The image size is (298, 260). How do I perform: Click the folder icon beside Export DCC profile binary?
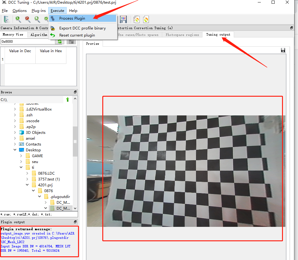pyautogui.click(x=53, y=28)
